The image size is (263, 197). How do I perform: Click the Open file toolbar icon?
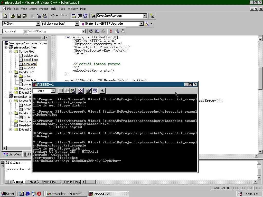click(13, 16)
